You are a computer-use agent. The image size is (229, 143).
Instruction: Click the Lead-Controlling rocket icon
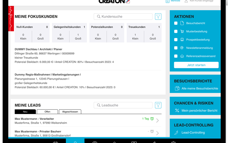coord(176,133)
